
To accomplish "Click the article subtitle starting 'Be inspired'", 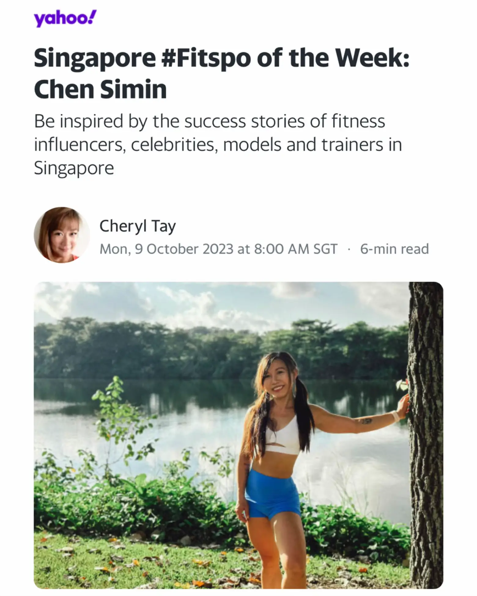I will pos(218,144).
